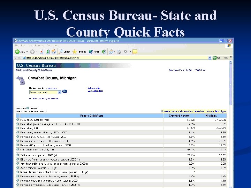Click Browse more data sets for Crawford County link
The height and width of the screenshot is (188, 251).
pyautogui.click(x=193, y=111)
